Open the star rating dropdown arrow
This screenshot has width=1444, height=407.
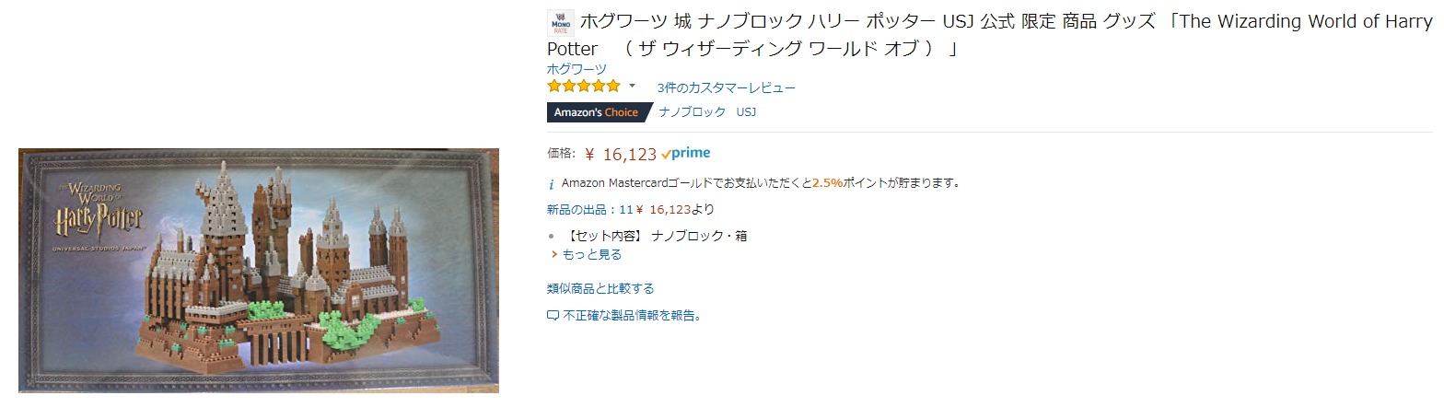(x=632, y=87)
